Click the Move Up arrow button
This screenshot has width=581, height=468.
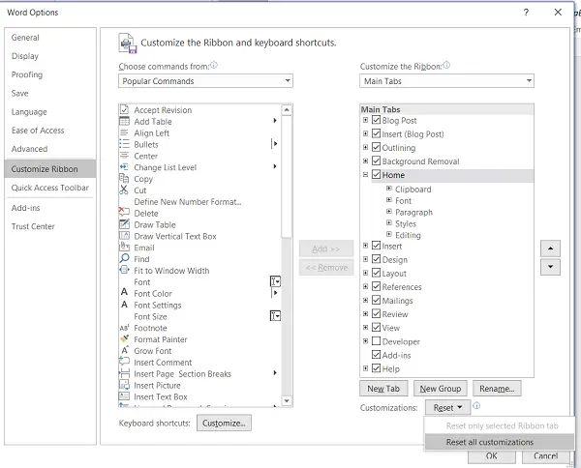[x=550, y=249]
